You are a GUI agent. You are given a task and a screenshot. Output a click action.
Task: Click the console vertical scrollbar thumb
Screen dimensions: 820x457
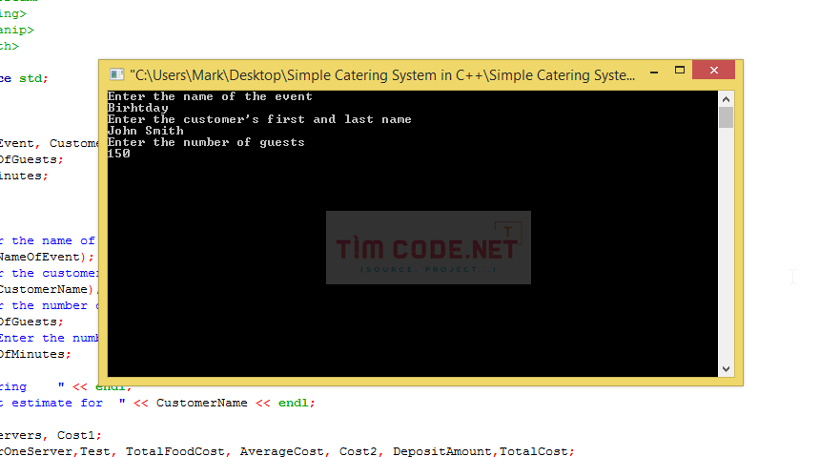click(x=726, y=117)
